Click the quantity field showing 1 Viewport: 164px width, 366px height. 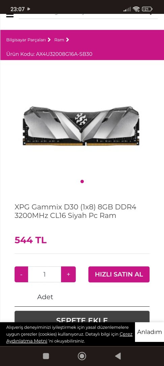click(45, 274)
